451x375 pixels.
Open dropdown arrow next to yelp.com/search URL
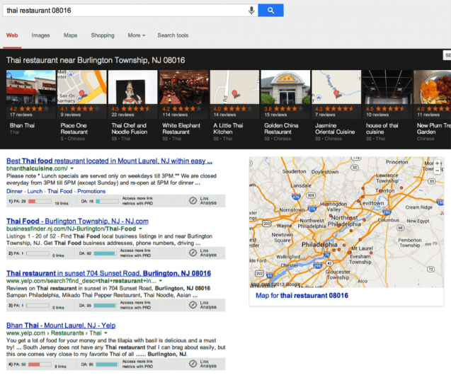point(161,281)
